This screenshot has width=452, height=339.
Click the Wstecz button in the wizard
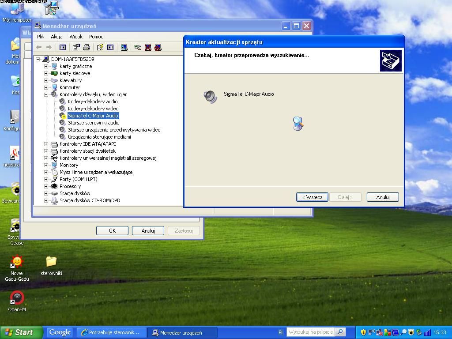[312, 197]
